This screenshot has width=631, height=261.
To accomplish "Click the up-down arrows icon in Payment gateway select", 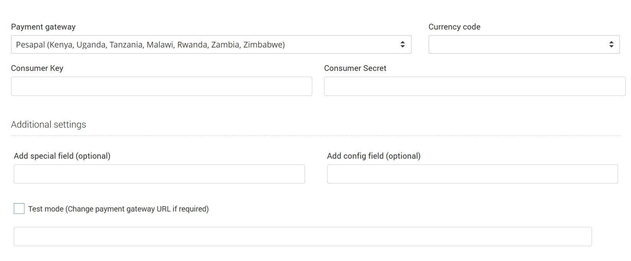I will [x=402, y=44].
